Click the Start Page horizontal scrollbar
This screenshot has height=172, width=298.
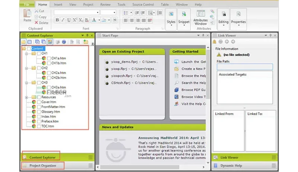140,167
